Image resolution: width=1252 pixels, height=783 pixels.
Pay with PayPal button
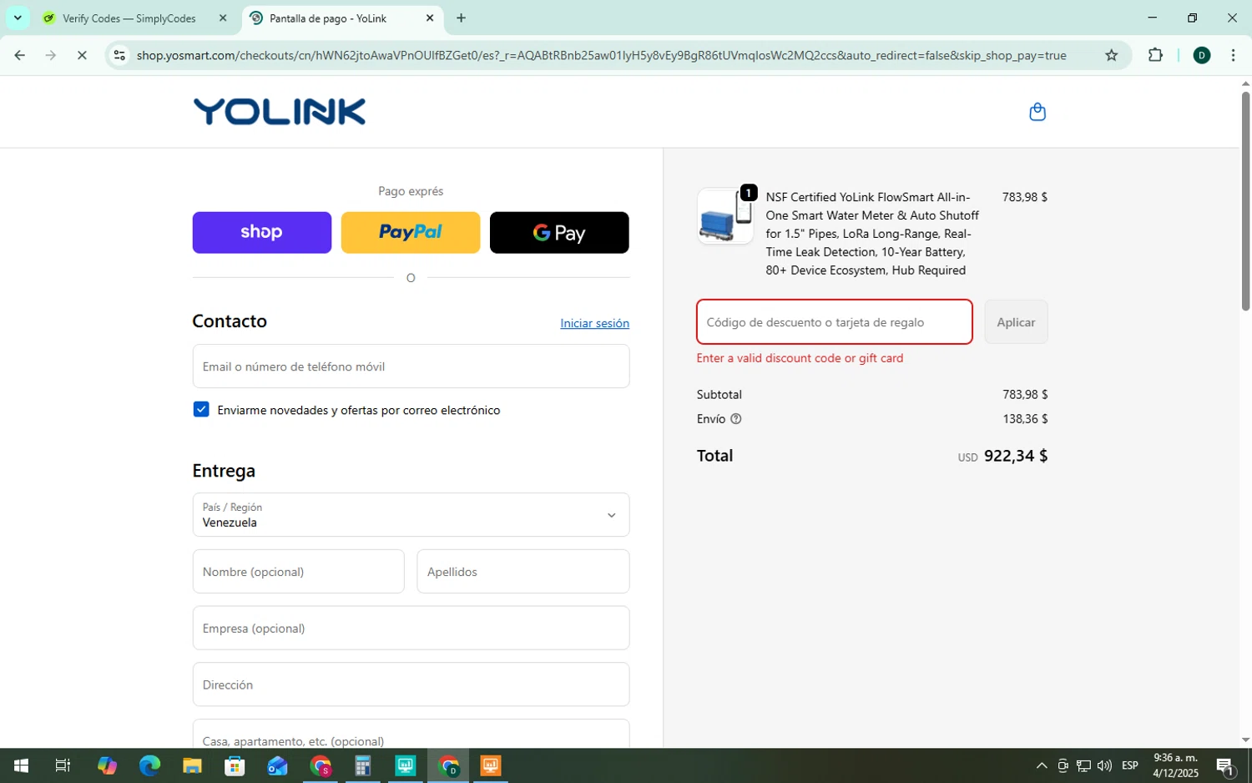411,232
